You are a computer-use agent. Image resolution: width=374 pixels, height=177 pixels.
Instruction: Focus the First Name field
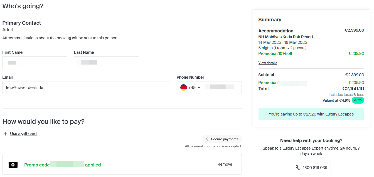click(35, 63)
